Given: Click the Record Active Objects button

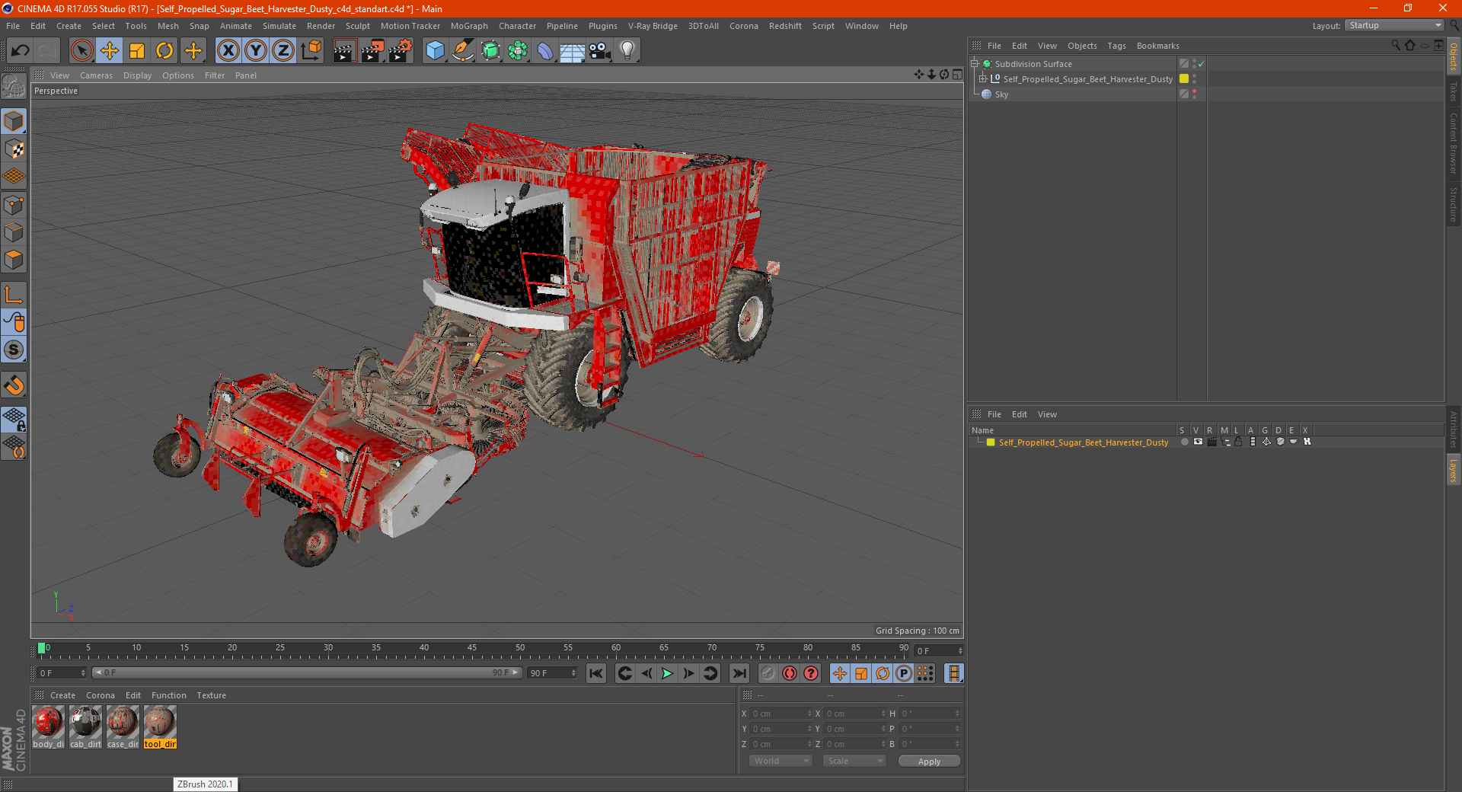Looking at the screenshot, I should tap(790, 673).
